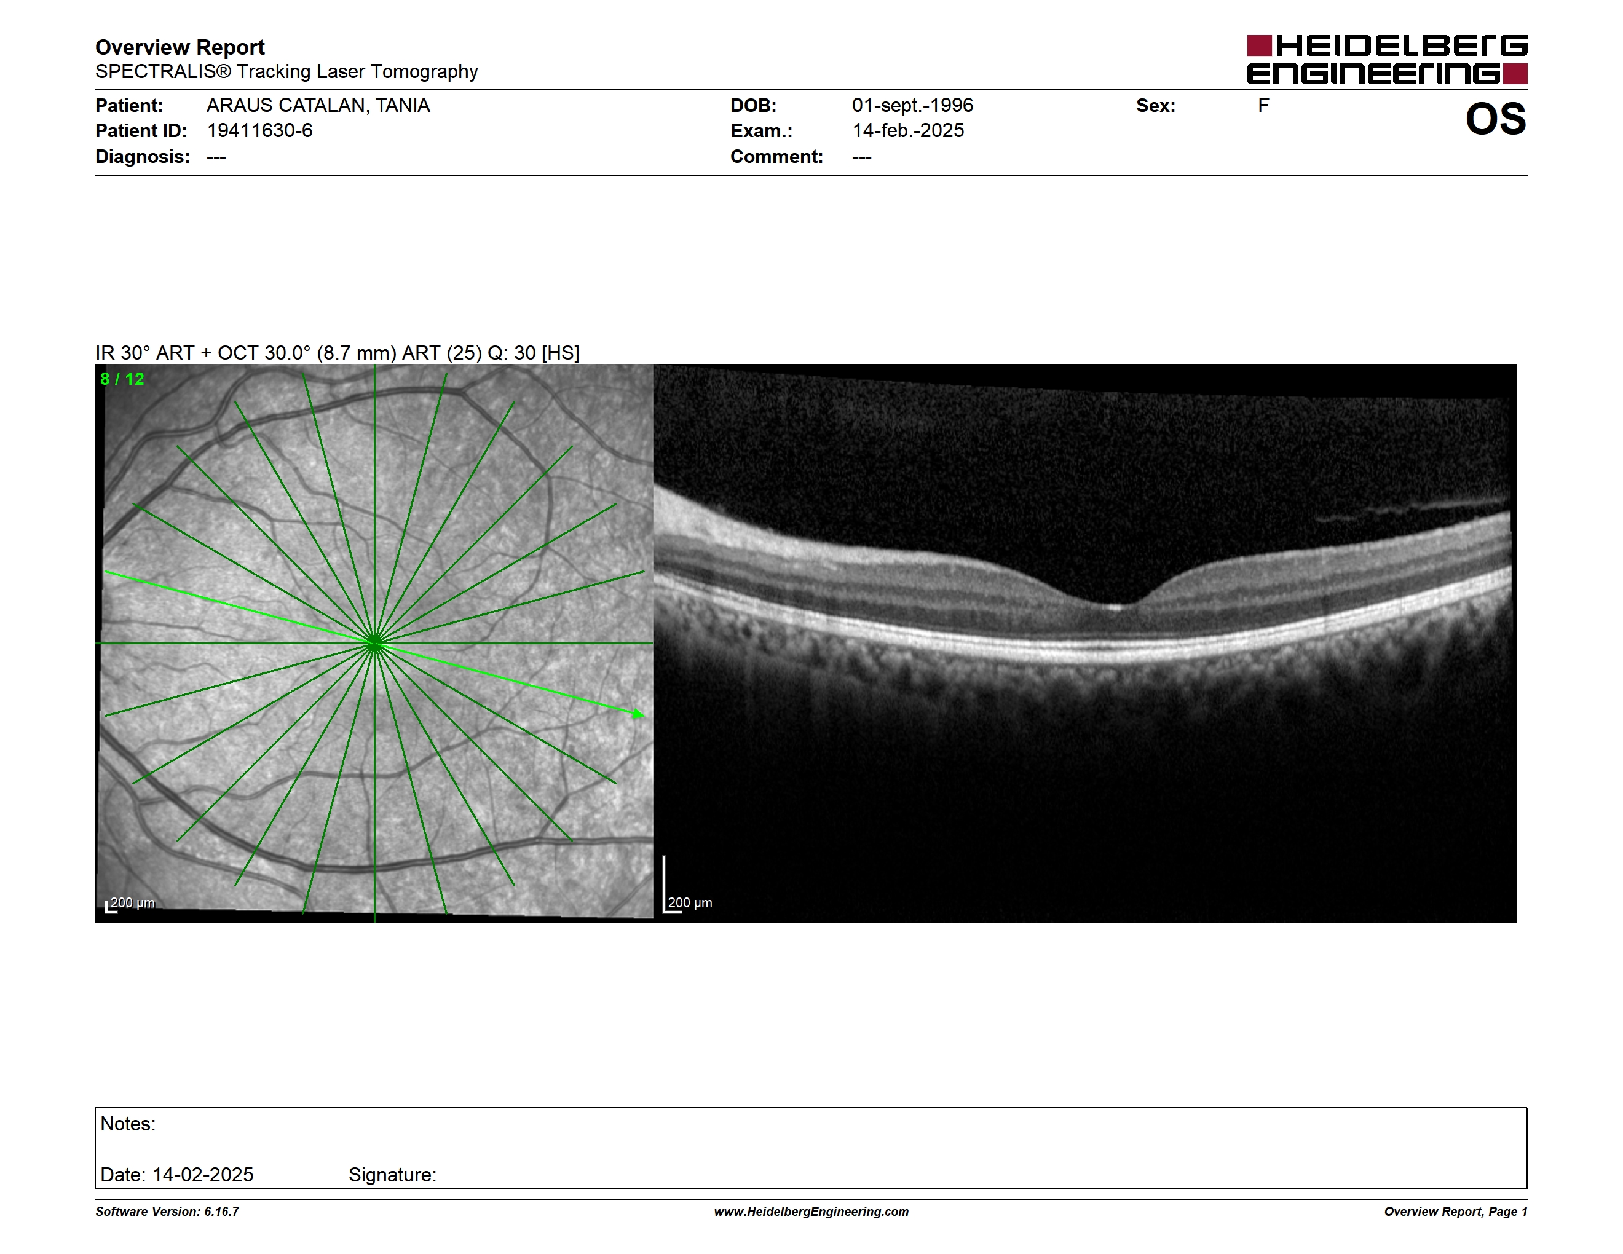
Task: Click the infrared fundus image
Action: click(x=374, y=642)
